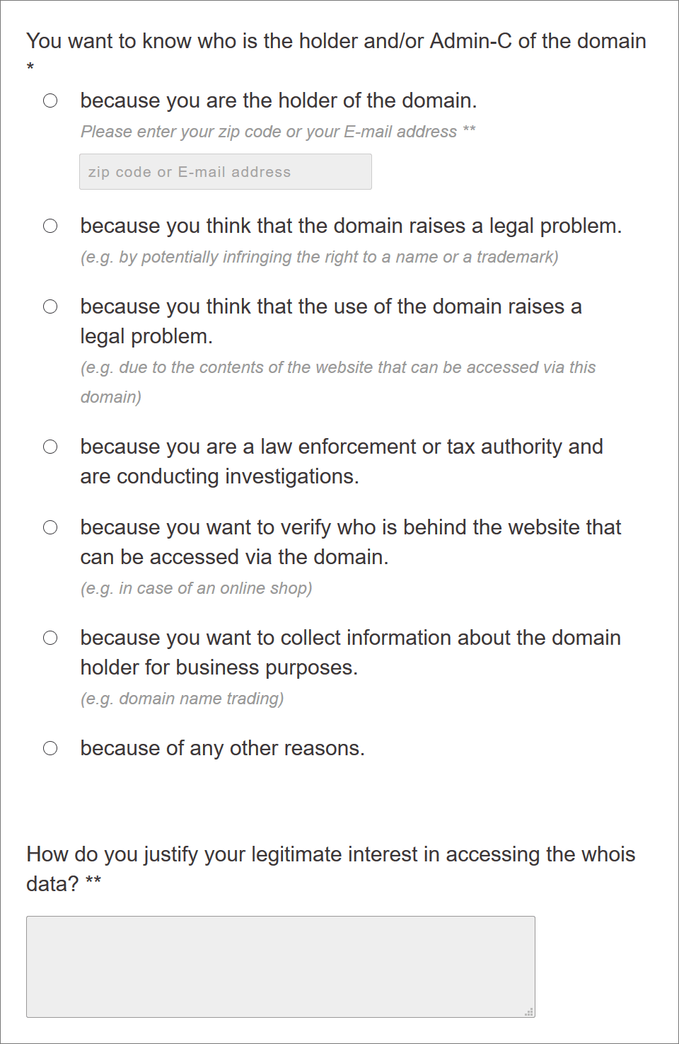Focus the legitimate interest justification text area
679x1044 pixels.
point(280,966)
